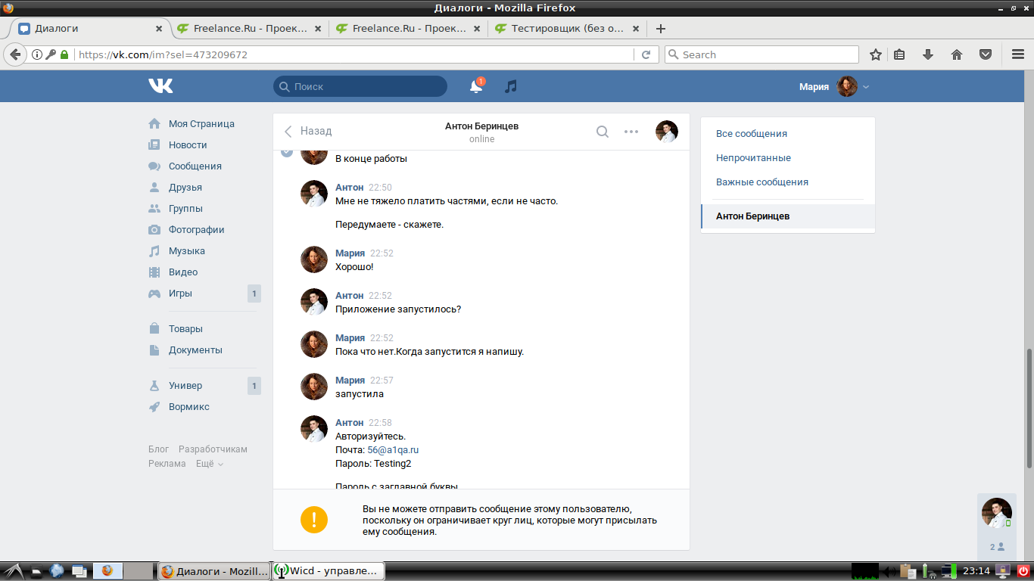The image size is (1034, 581).
Task: Click the Музыка note icon in sidebar
Action: [x=154, y=250]
